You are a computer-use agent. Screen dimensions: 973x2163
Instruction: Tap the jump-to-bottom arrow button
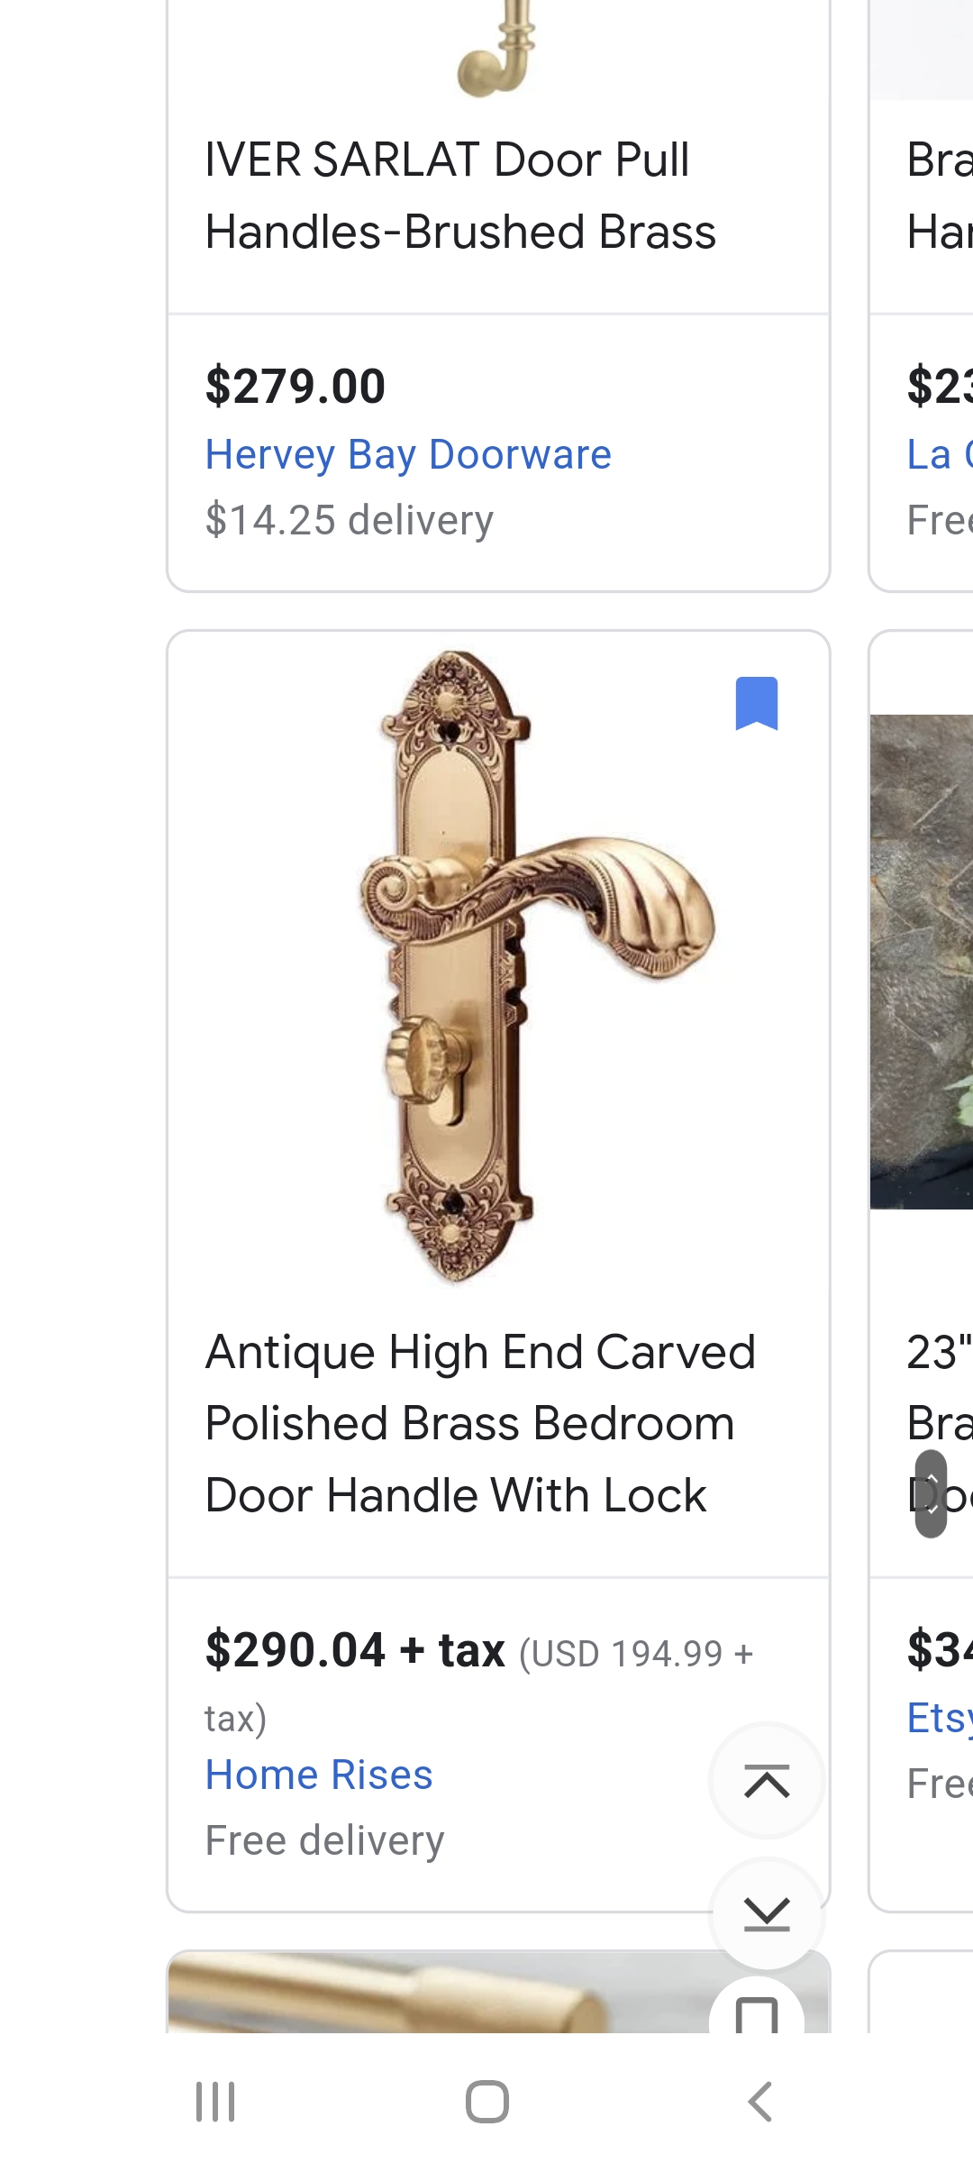767,1912
